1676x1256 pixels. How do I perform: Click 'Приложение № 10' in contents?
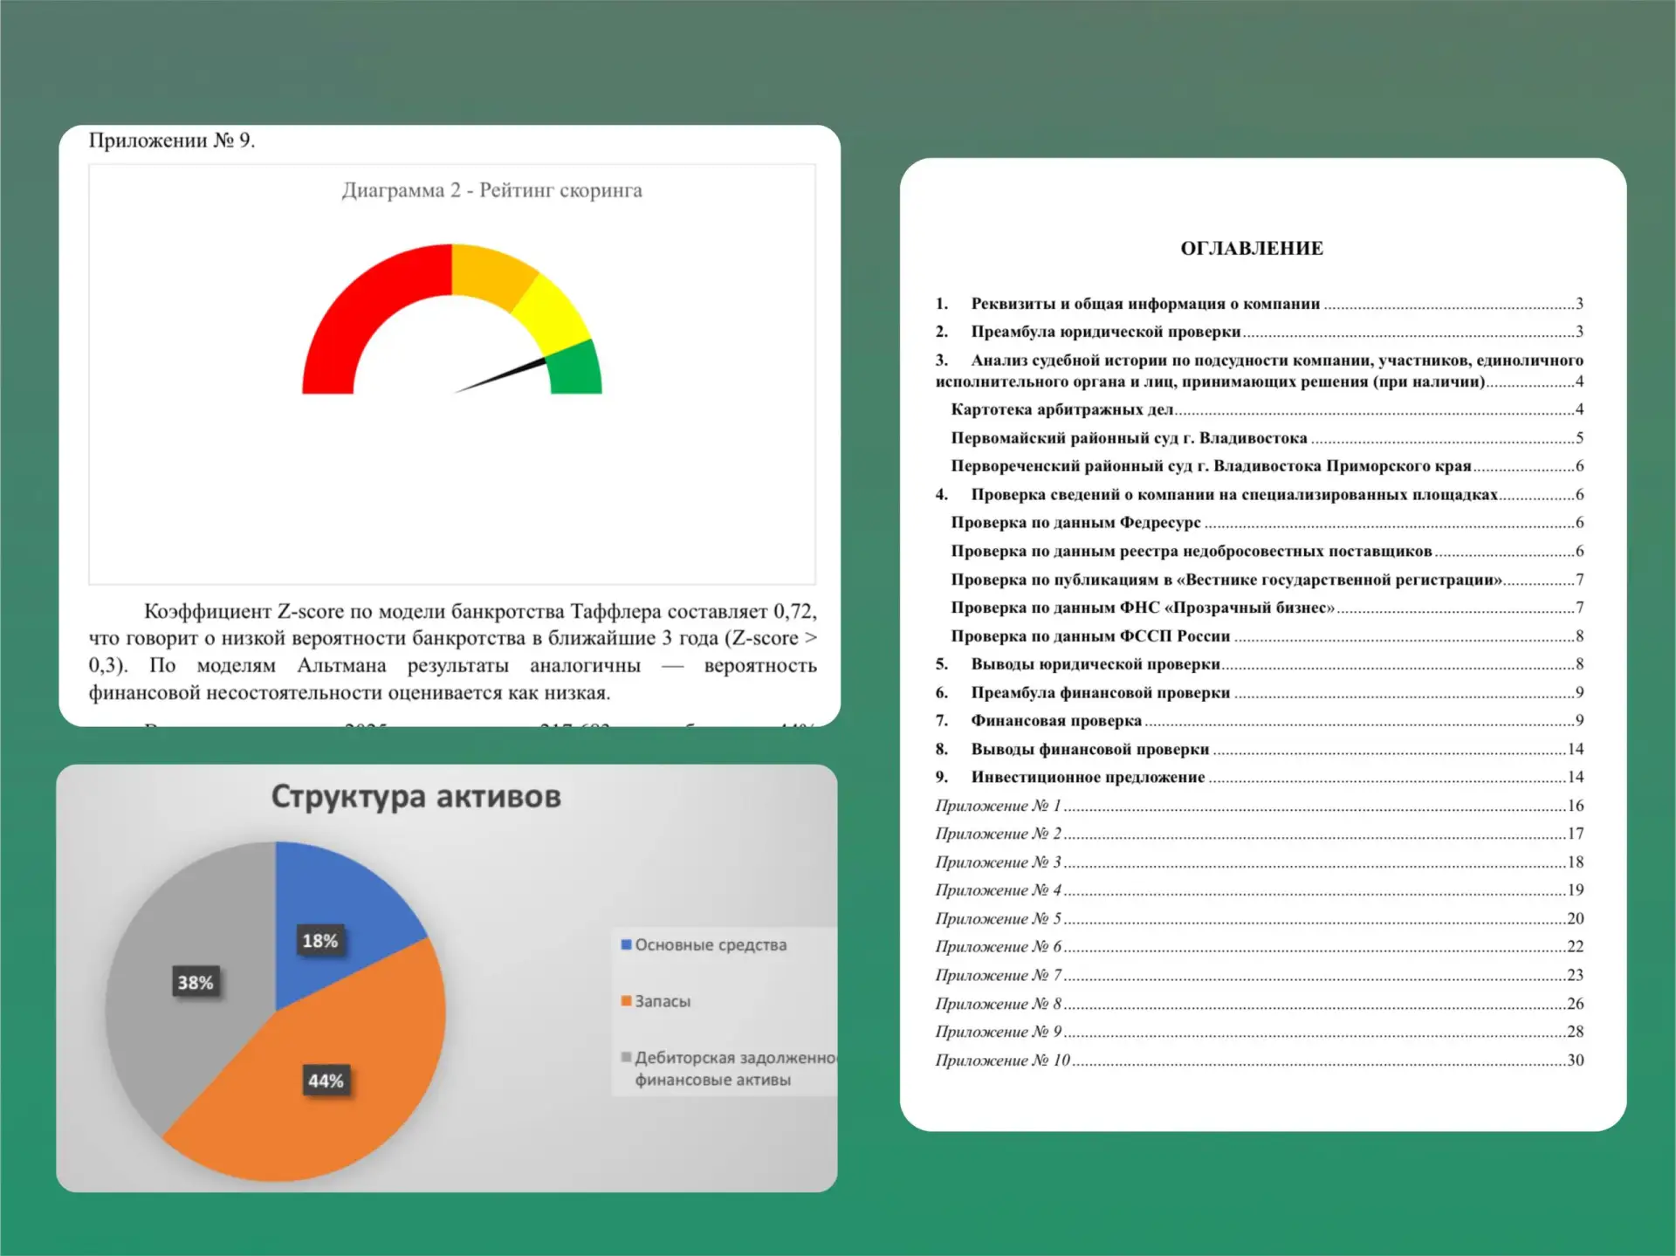1259,1060
